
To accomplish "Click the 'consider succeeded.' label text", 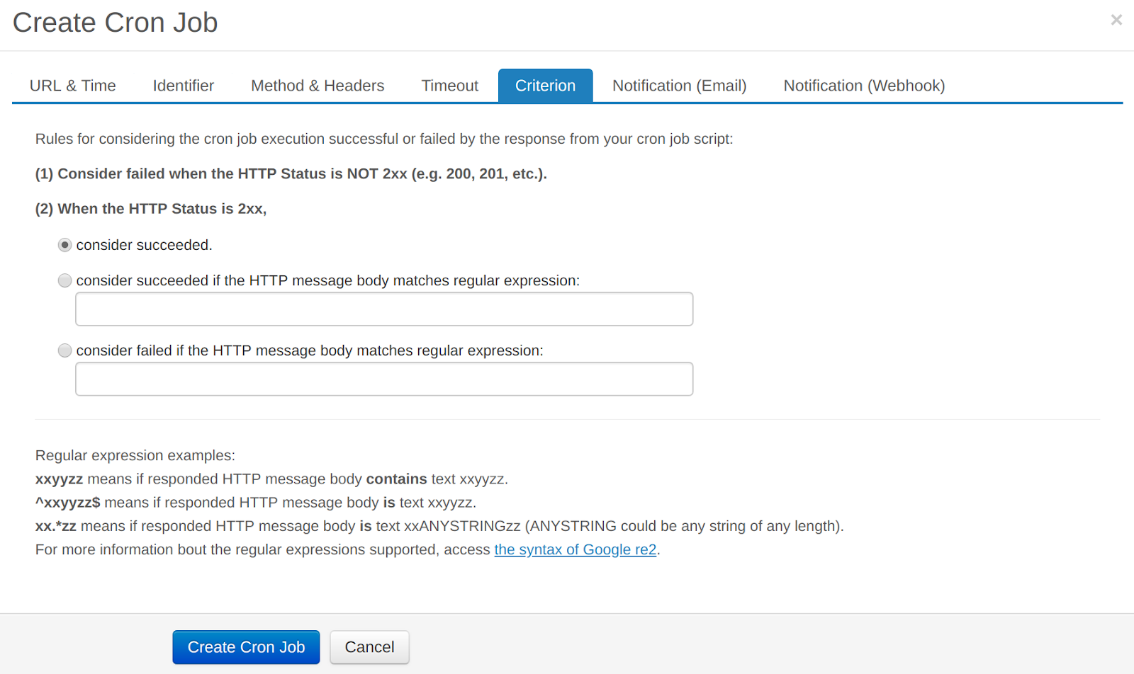I will [145, 245].
